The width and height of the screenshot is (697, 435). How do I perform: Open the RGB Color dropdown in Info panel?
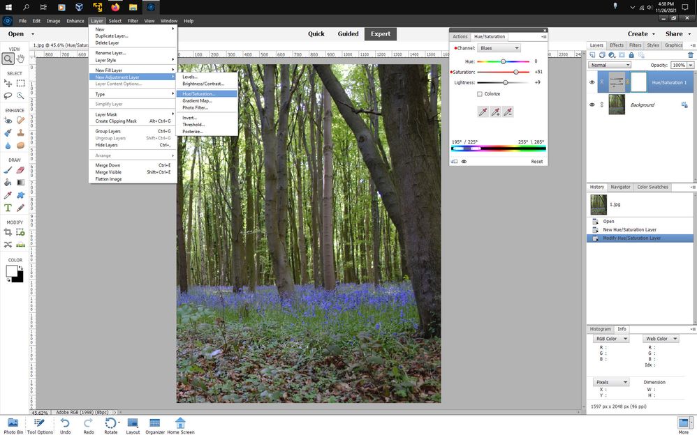coord(611,339)
